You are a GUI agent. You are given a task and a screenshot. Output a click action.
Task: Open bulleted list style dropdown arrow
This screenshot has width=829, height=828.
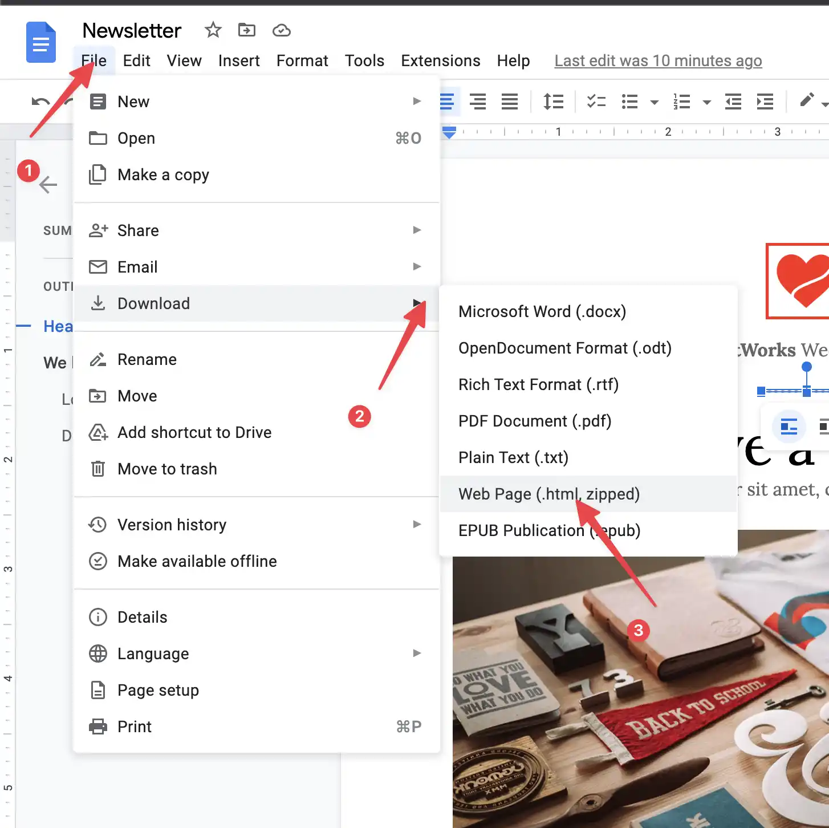click(x=655, y=103)
